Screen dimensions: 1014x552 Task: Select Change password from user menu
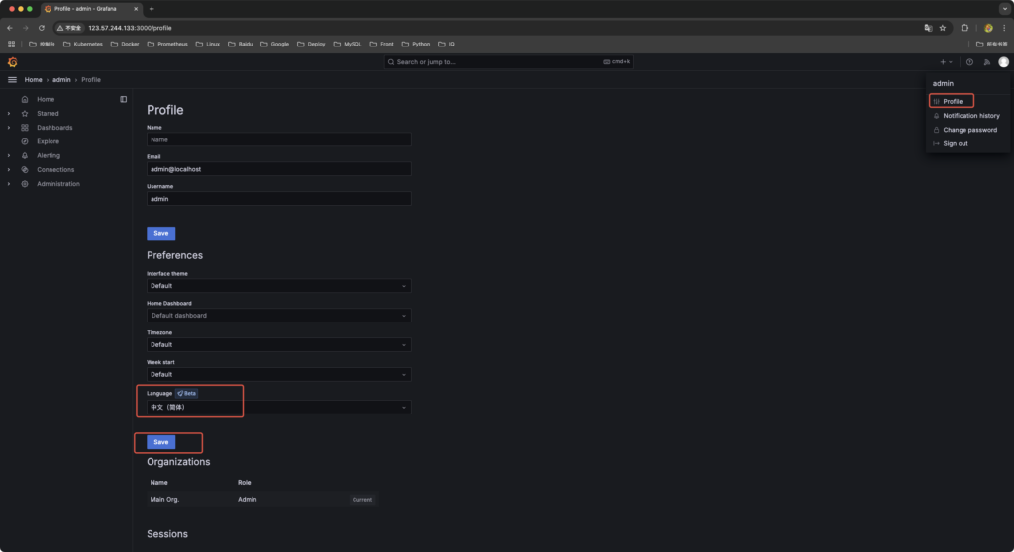(x=969, y=130)
